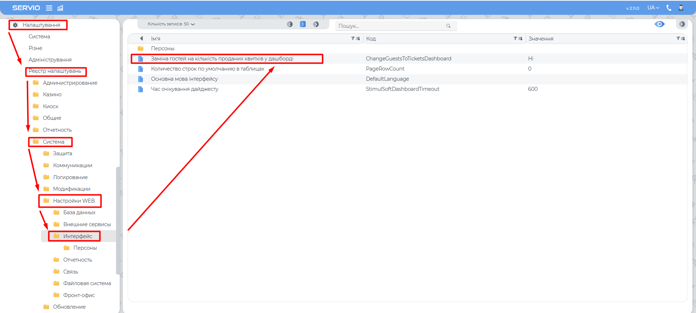Collapse the back arrow beside Ім'я header
Viewport: 696px width, 313px height.
141,38
